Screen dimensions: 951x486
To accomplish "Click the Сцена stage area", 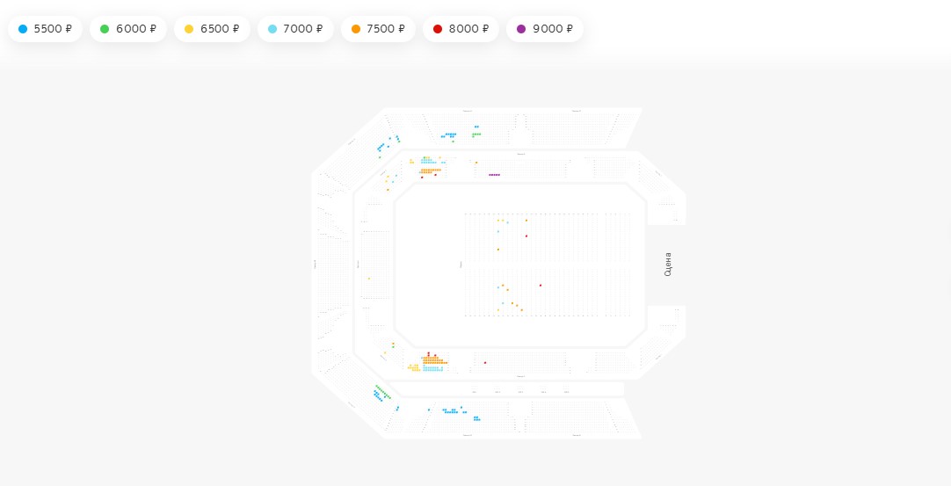I will (667, 265).
